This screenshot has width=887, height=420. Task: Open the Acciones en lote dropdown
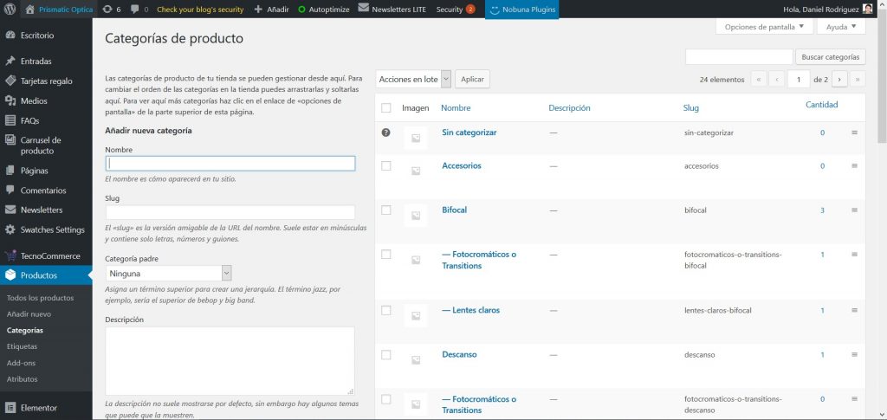point(414,79)
